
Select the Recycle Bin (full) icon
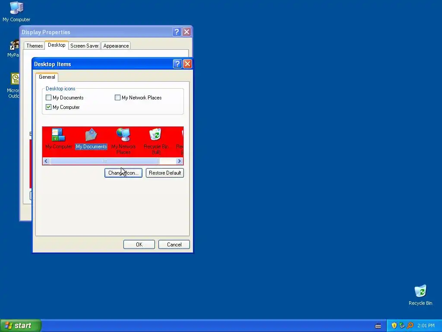pos(156,141)
